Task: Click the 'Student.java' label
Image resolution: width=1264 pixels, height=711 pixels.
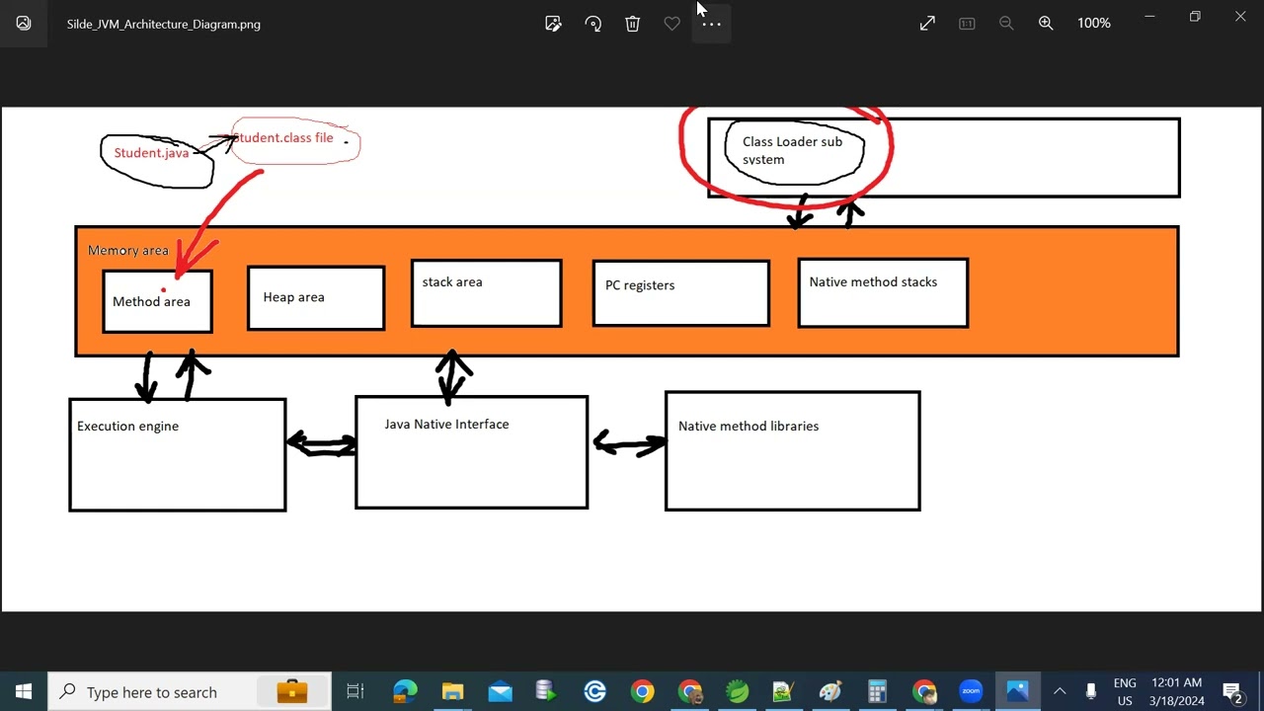Action: 151,153
